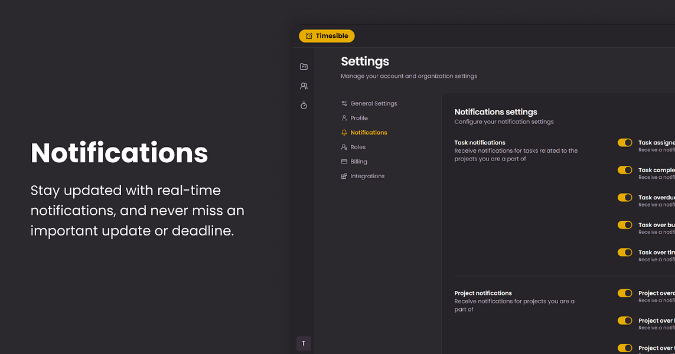
Task: Click the Notifications settings panel title
Action: pos(496,112)
